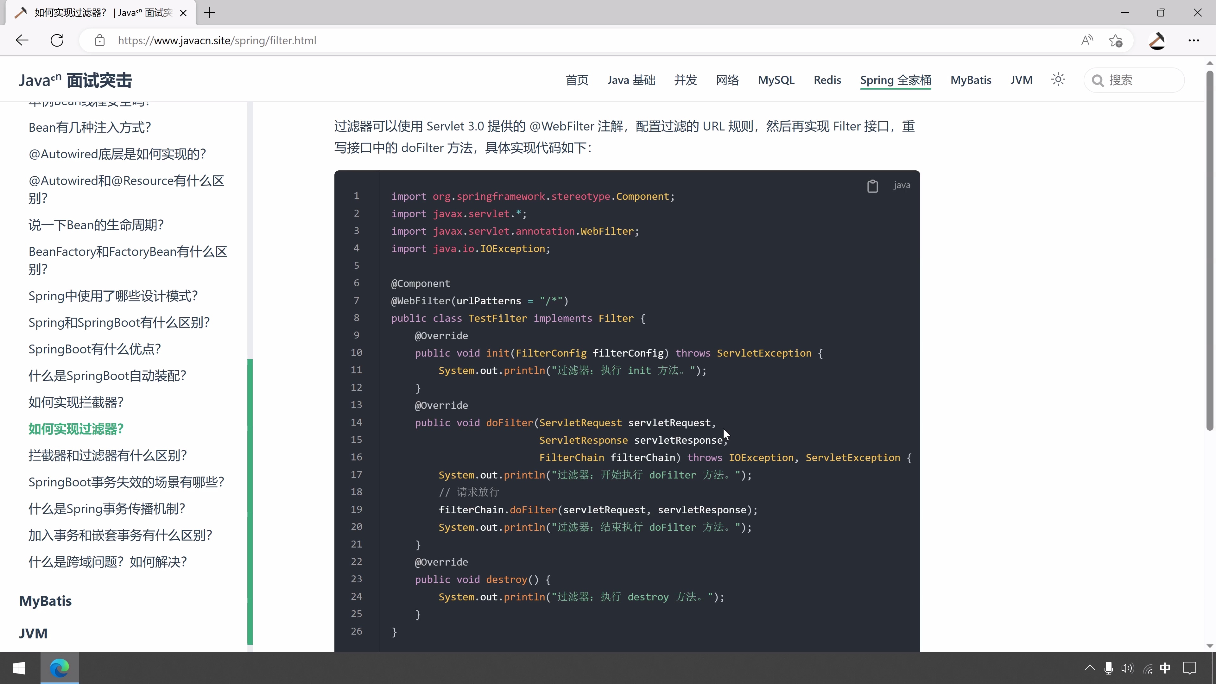The image size is (1216, 684).
Task: Click inside the address bar
Action: pos(330,40)
